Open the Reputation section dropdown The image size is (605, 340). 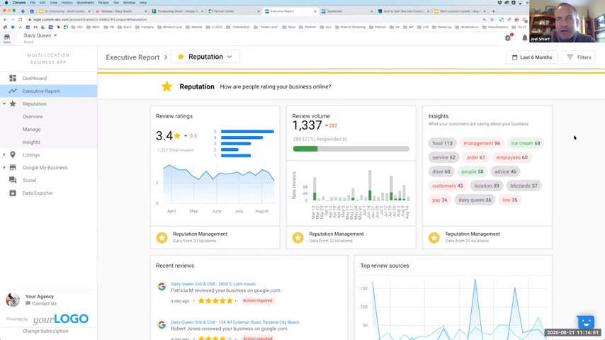point(205,57)
